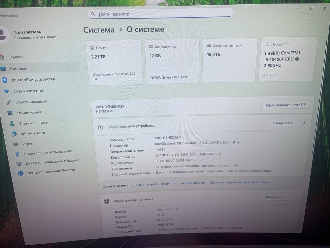
Task: Open Специальные возможности settings
Action: [48, 152]
